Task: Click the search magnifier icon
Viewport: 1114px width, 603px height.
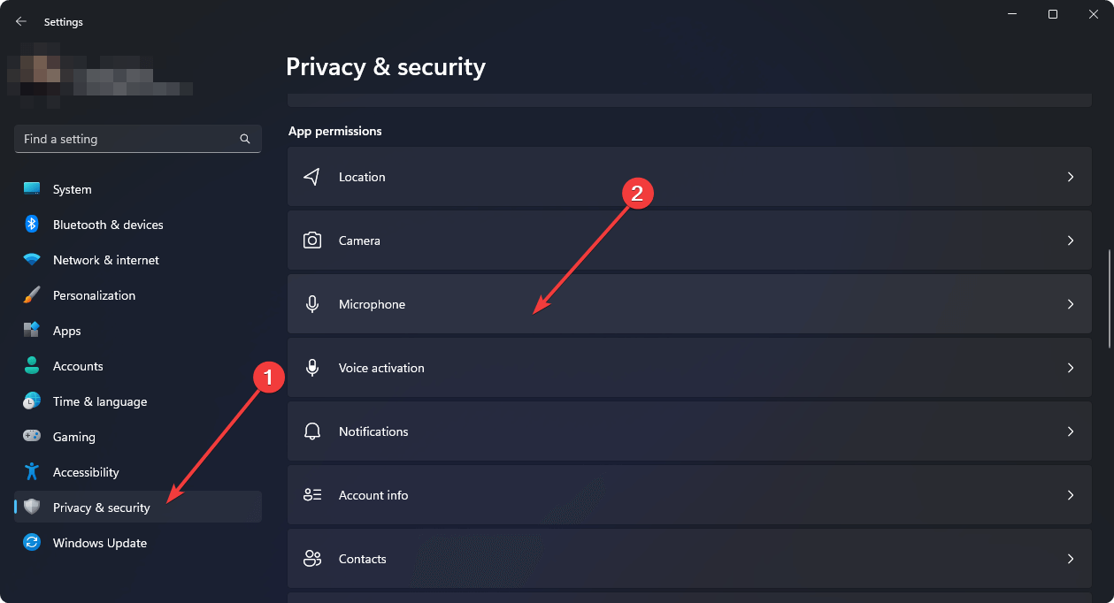Action: coord(245,139)
